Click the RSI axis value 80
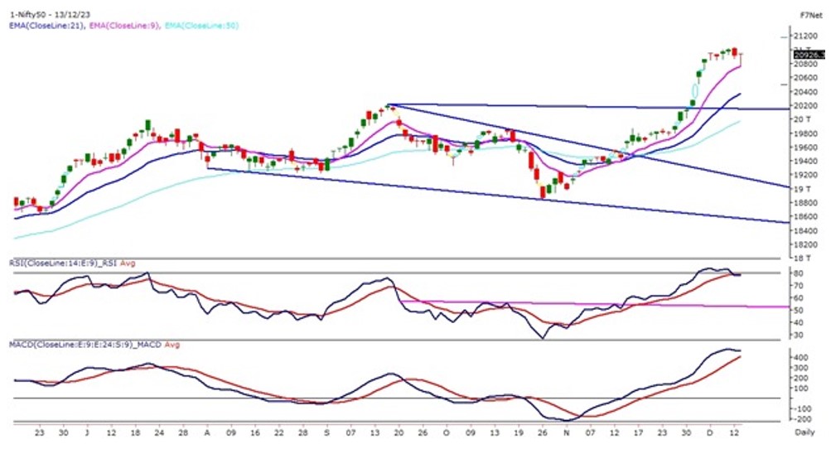 tap(798, 273)
